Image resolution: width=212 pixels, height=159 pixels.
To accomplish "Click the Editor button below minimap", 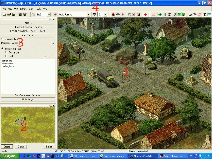I will (x=49, y=147).
